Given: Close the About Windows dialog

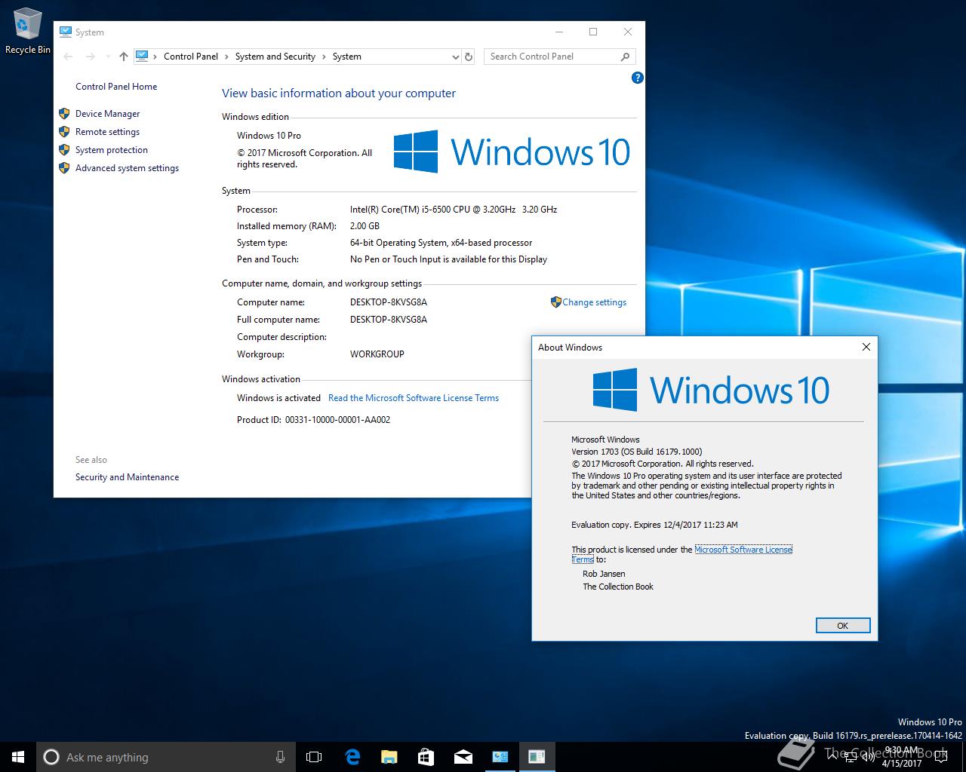Looking at the screenshot, I should click(866, 347).
